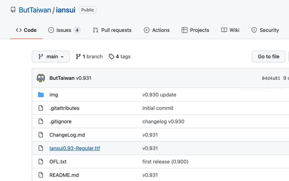
Task: Click the img folder icon
Action: coord(41,95)
